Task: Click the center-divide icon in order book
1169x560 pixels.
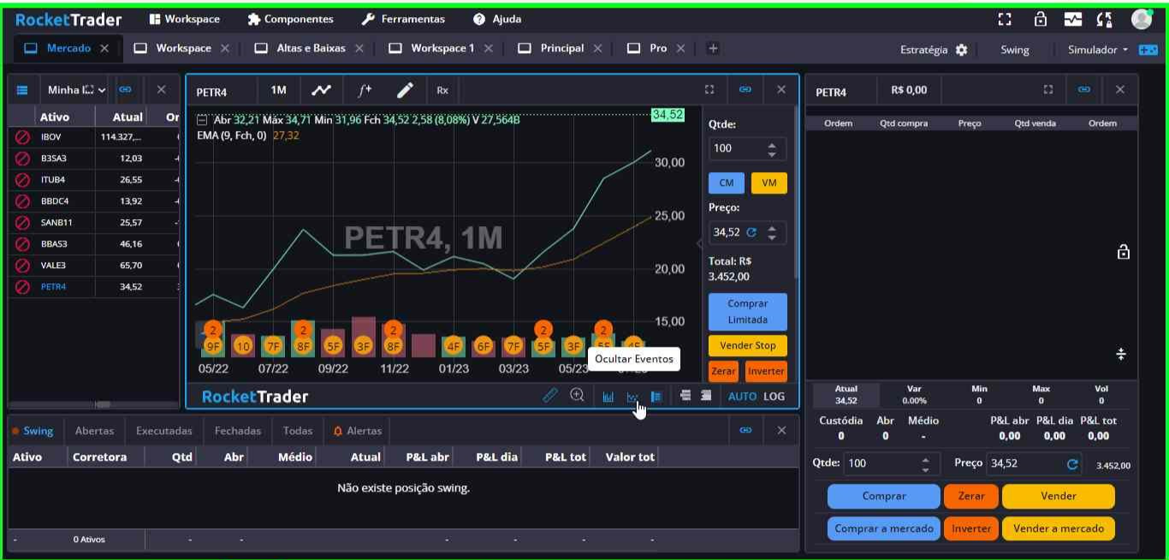Action: pyautogui.click(x=1121, y=354)
